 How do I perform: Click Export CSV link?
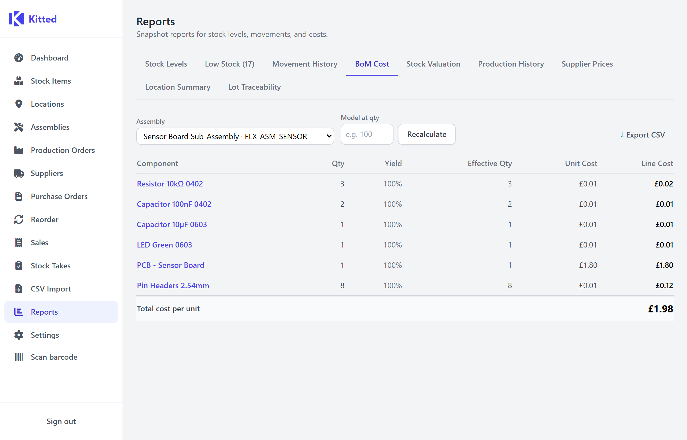click(642, 134)
